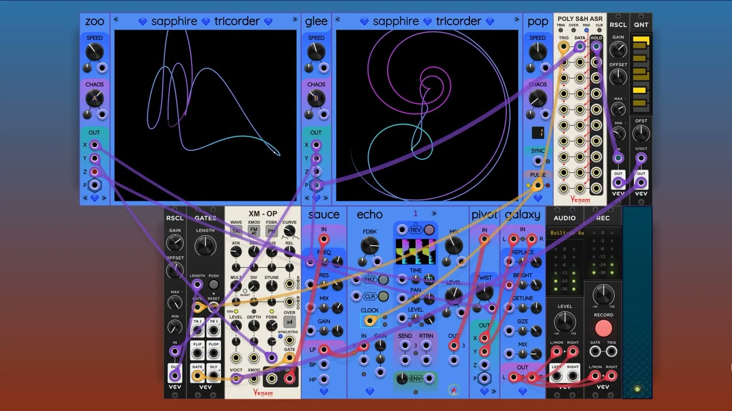
Task: Click the AUDIO LEVEL knob
Action: 564,321
